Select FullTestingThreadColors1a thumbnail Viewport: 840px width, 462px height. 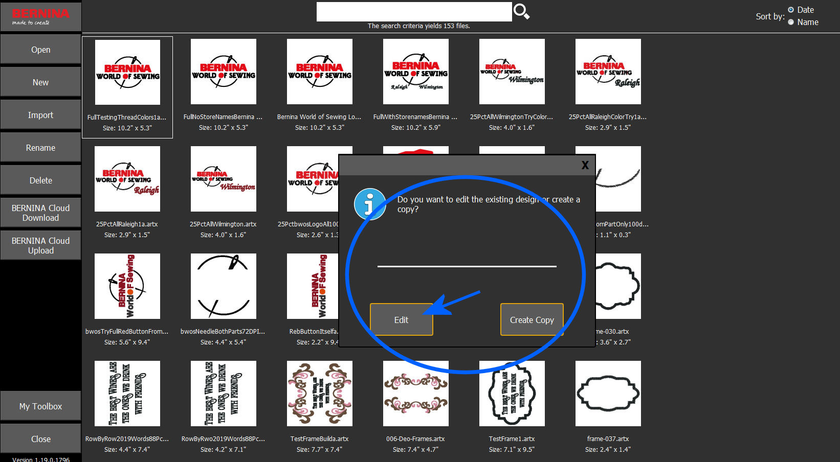coord(127,72)
